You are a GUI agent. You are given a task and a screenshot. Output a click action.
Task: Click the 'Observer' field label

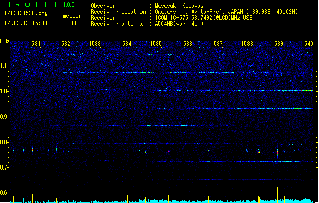[x=103, y=6]
